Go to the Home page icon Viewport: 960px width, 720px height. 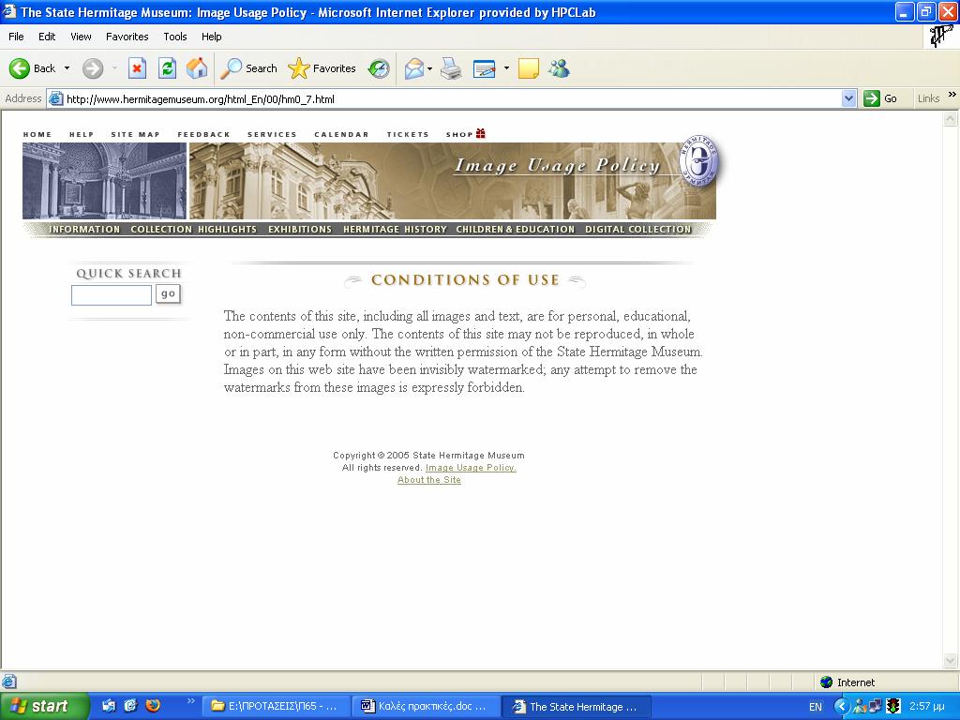coord(197,68)
